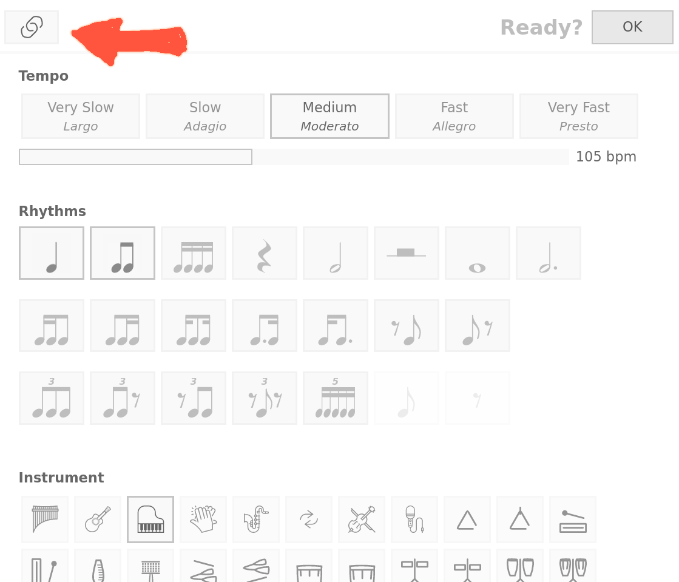Select the Very Slow Largo tempo
This screenshot has height=582, width=679.
coord(81,117)
